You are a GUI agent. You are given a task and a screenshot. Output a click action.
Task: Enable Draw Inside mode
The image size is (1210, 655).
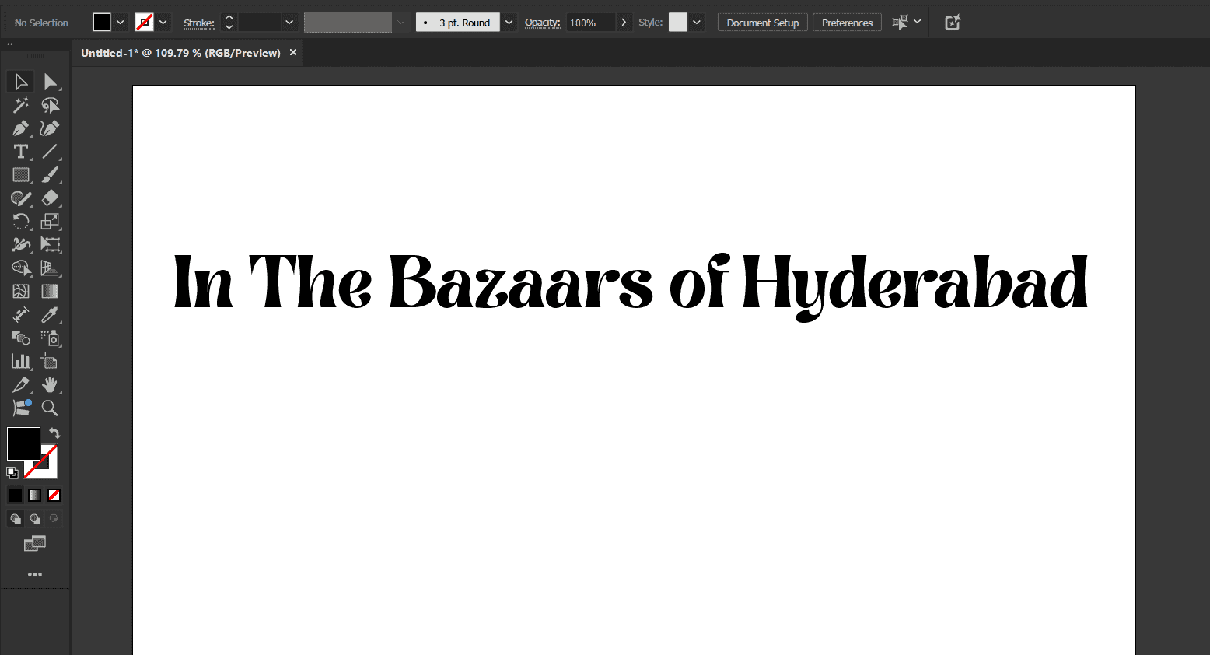click(x=54, y=519)
